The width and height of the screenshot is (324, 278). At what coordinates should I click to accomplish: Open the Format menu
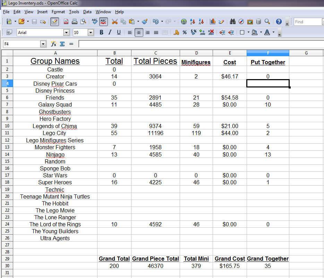[58, 11]
